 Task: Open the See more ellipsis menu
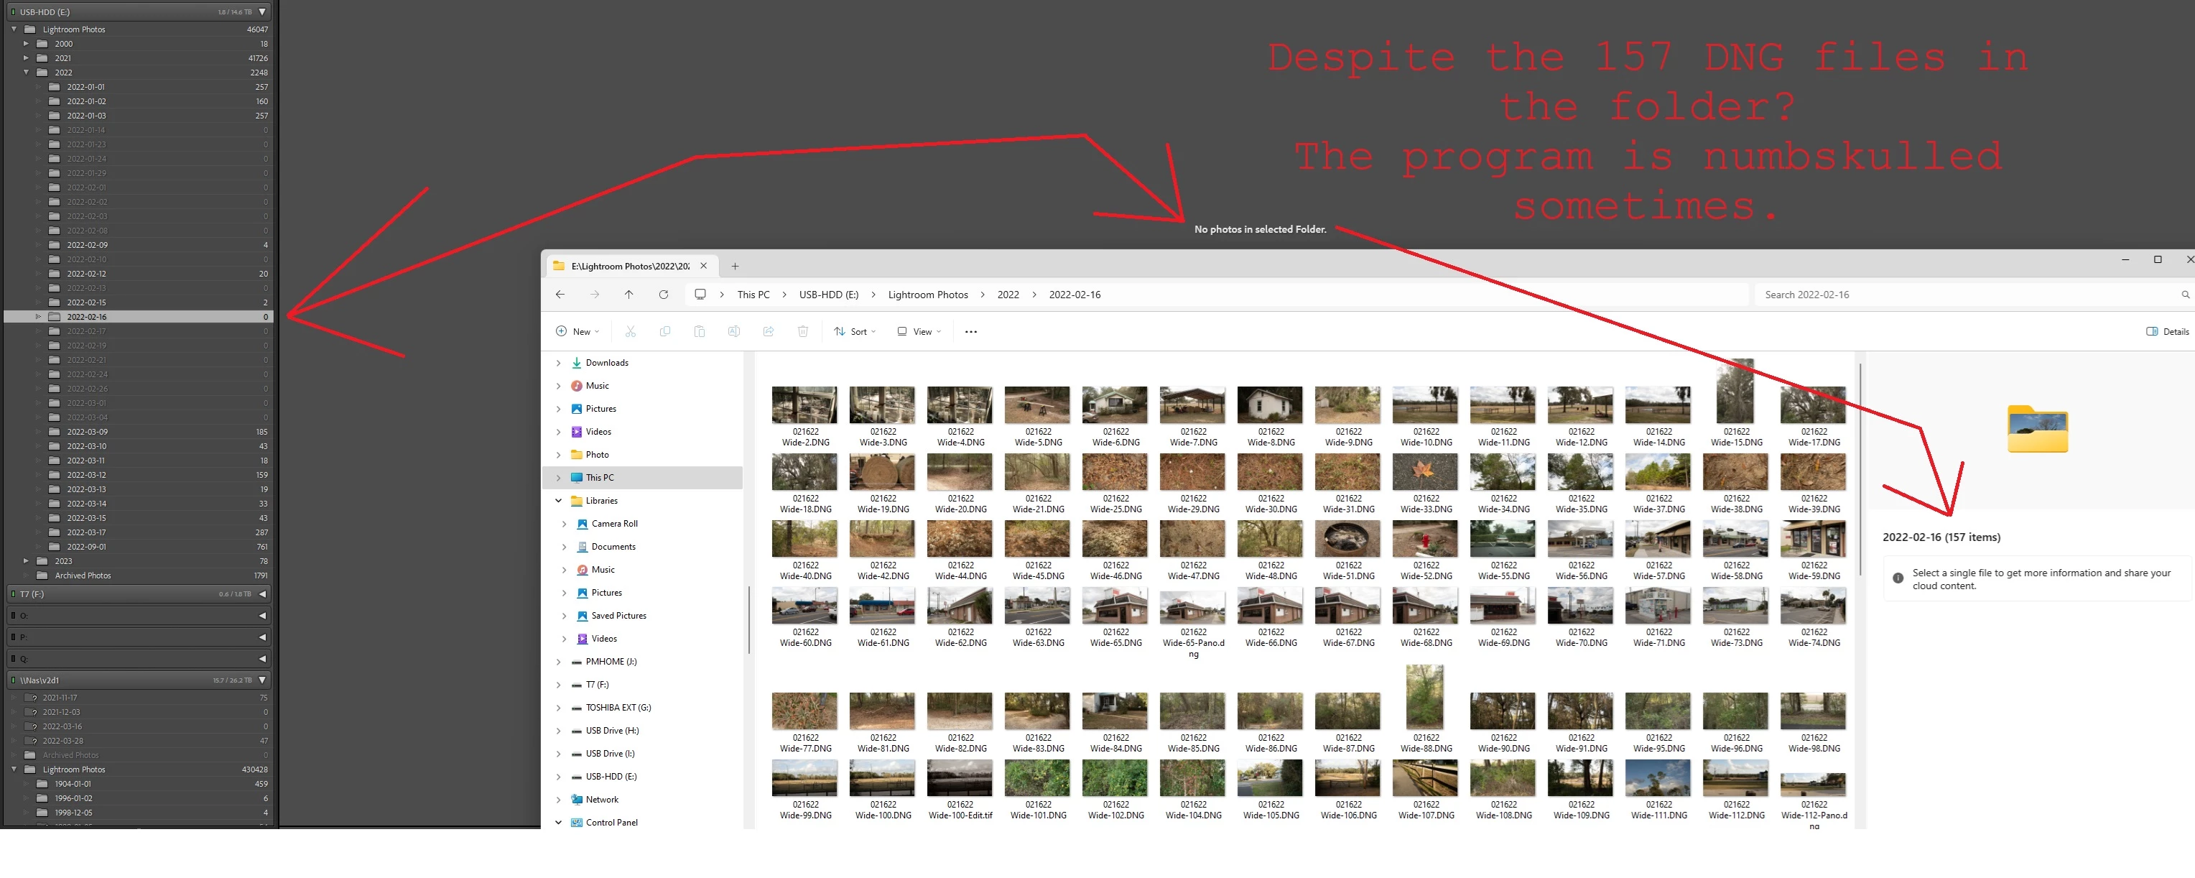(x=970, y=332)
